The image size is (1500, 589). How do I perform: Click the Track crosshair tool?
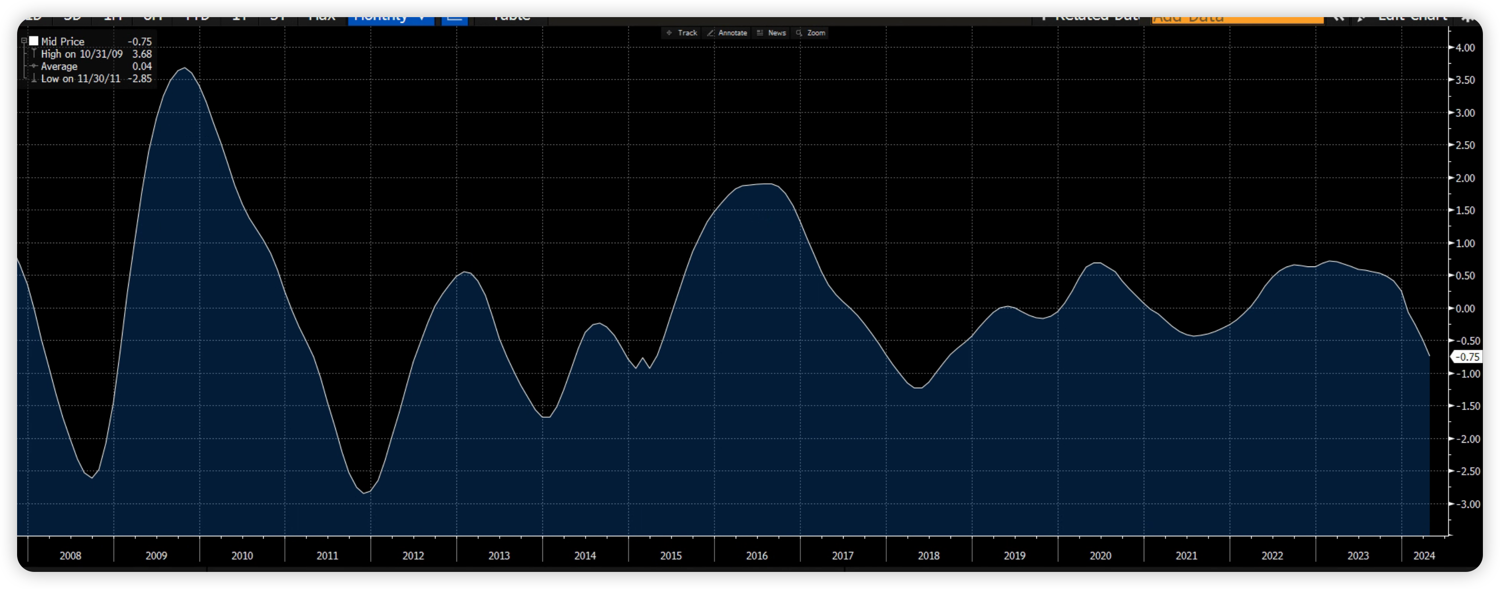click(x=681, y=33)
